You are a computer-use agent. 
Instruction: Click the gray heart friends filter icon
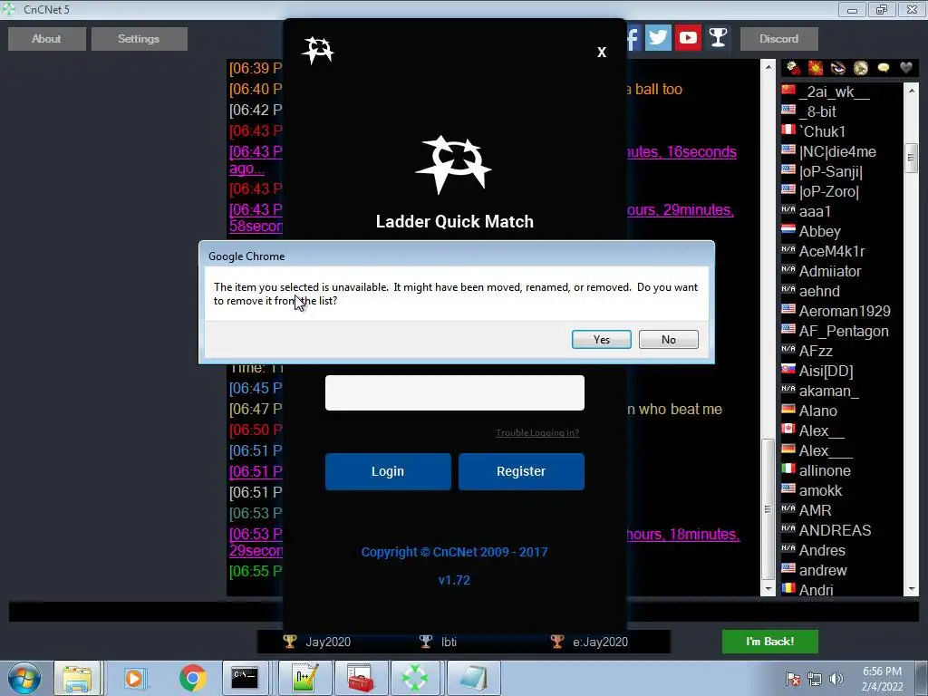(905, 68)
